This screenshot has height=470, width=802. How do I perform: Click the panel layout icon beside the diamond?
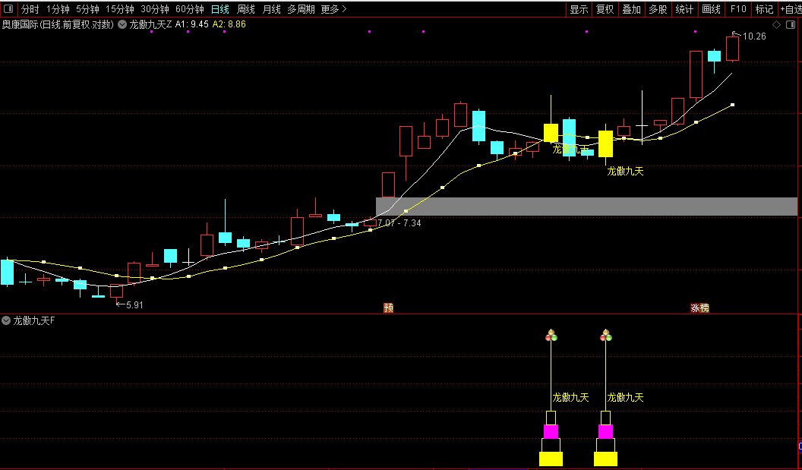coord(792,24)
